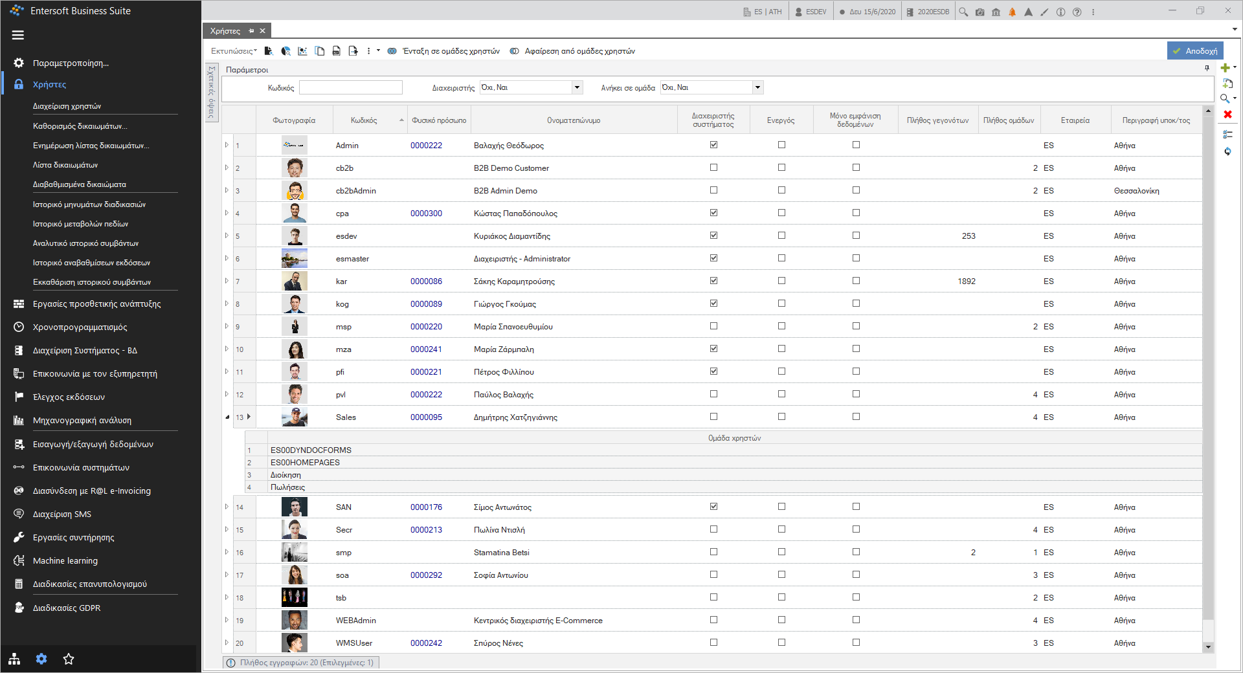The height and width of the screenshot is (673, 1243).
Task: Check the Ενεργός checkbox for esdev
Action: (781, 236)
